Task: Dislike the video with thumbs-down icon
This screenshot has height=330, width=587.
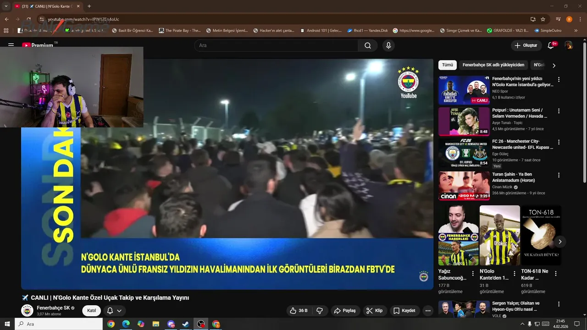Action: click(x=320, y=310)
